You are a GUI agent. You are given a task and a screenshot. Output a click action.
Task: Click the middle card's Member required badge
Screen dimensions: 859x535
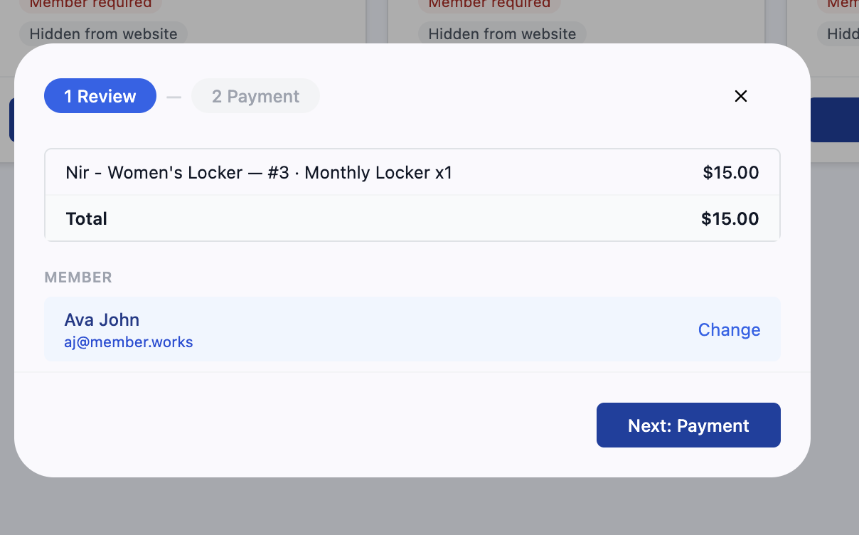coord(489,5)
